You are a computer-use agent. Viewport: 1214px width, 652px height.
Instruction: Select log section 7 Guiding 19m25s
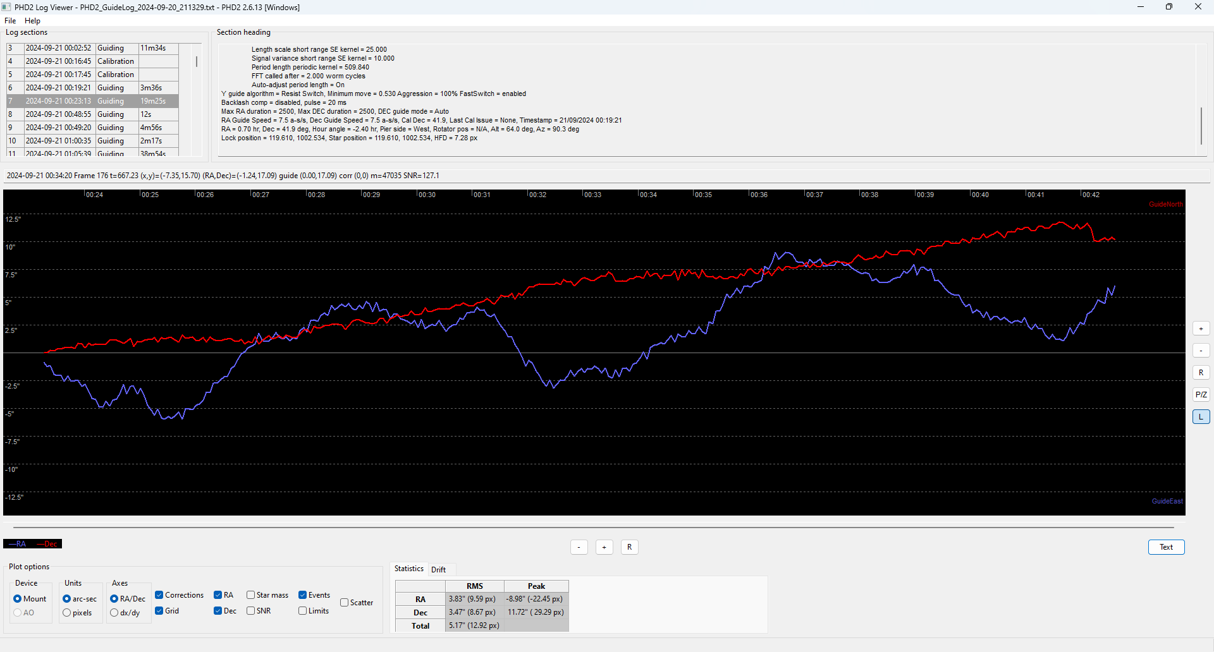click(92, 101)
